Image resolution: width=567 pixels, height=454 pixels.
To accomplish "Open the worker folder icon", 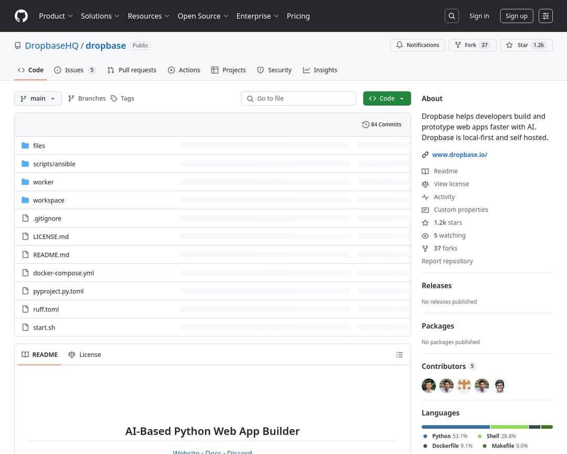I will pos(25,182).
